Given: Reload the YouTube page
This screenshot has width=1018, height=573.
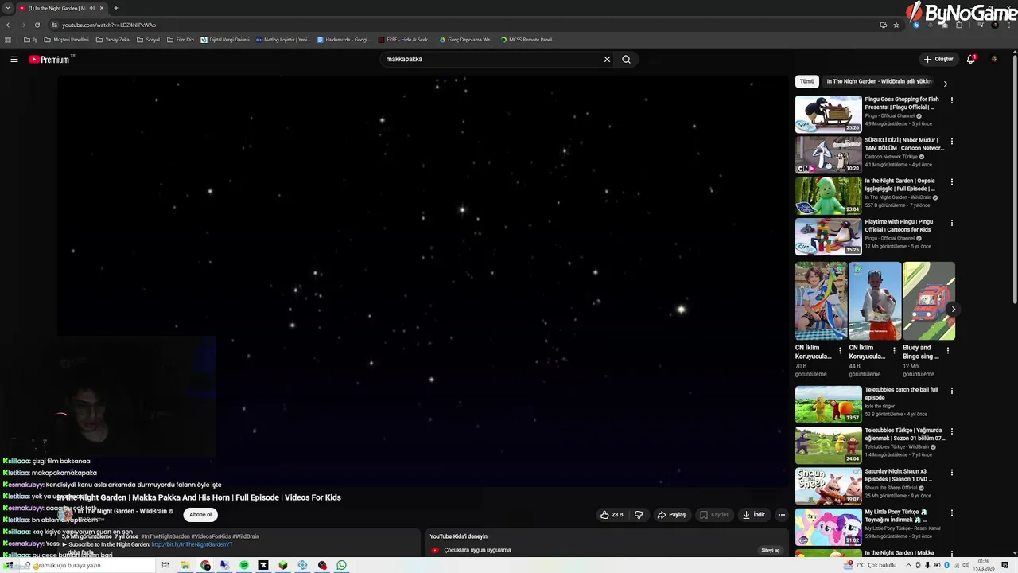Looking at the screenshot, I should [x=37, y=25].
